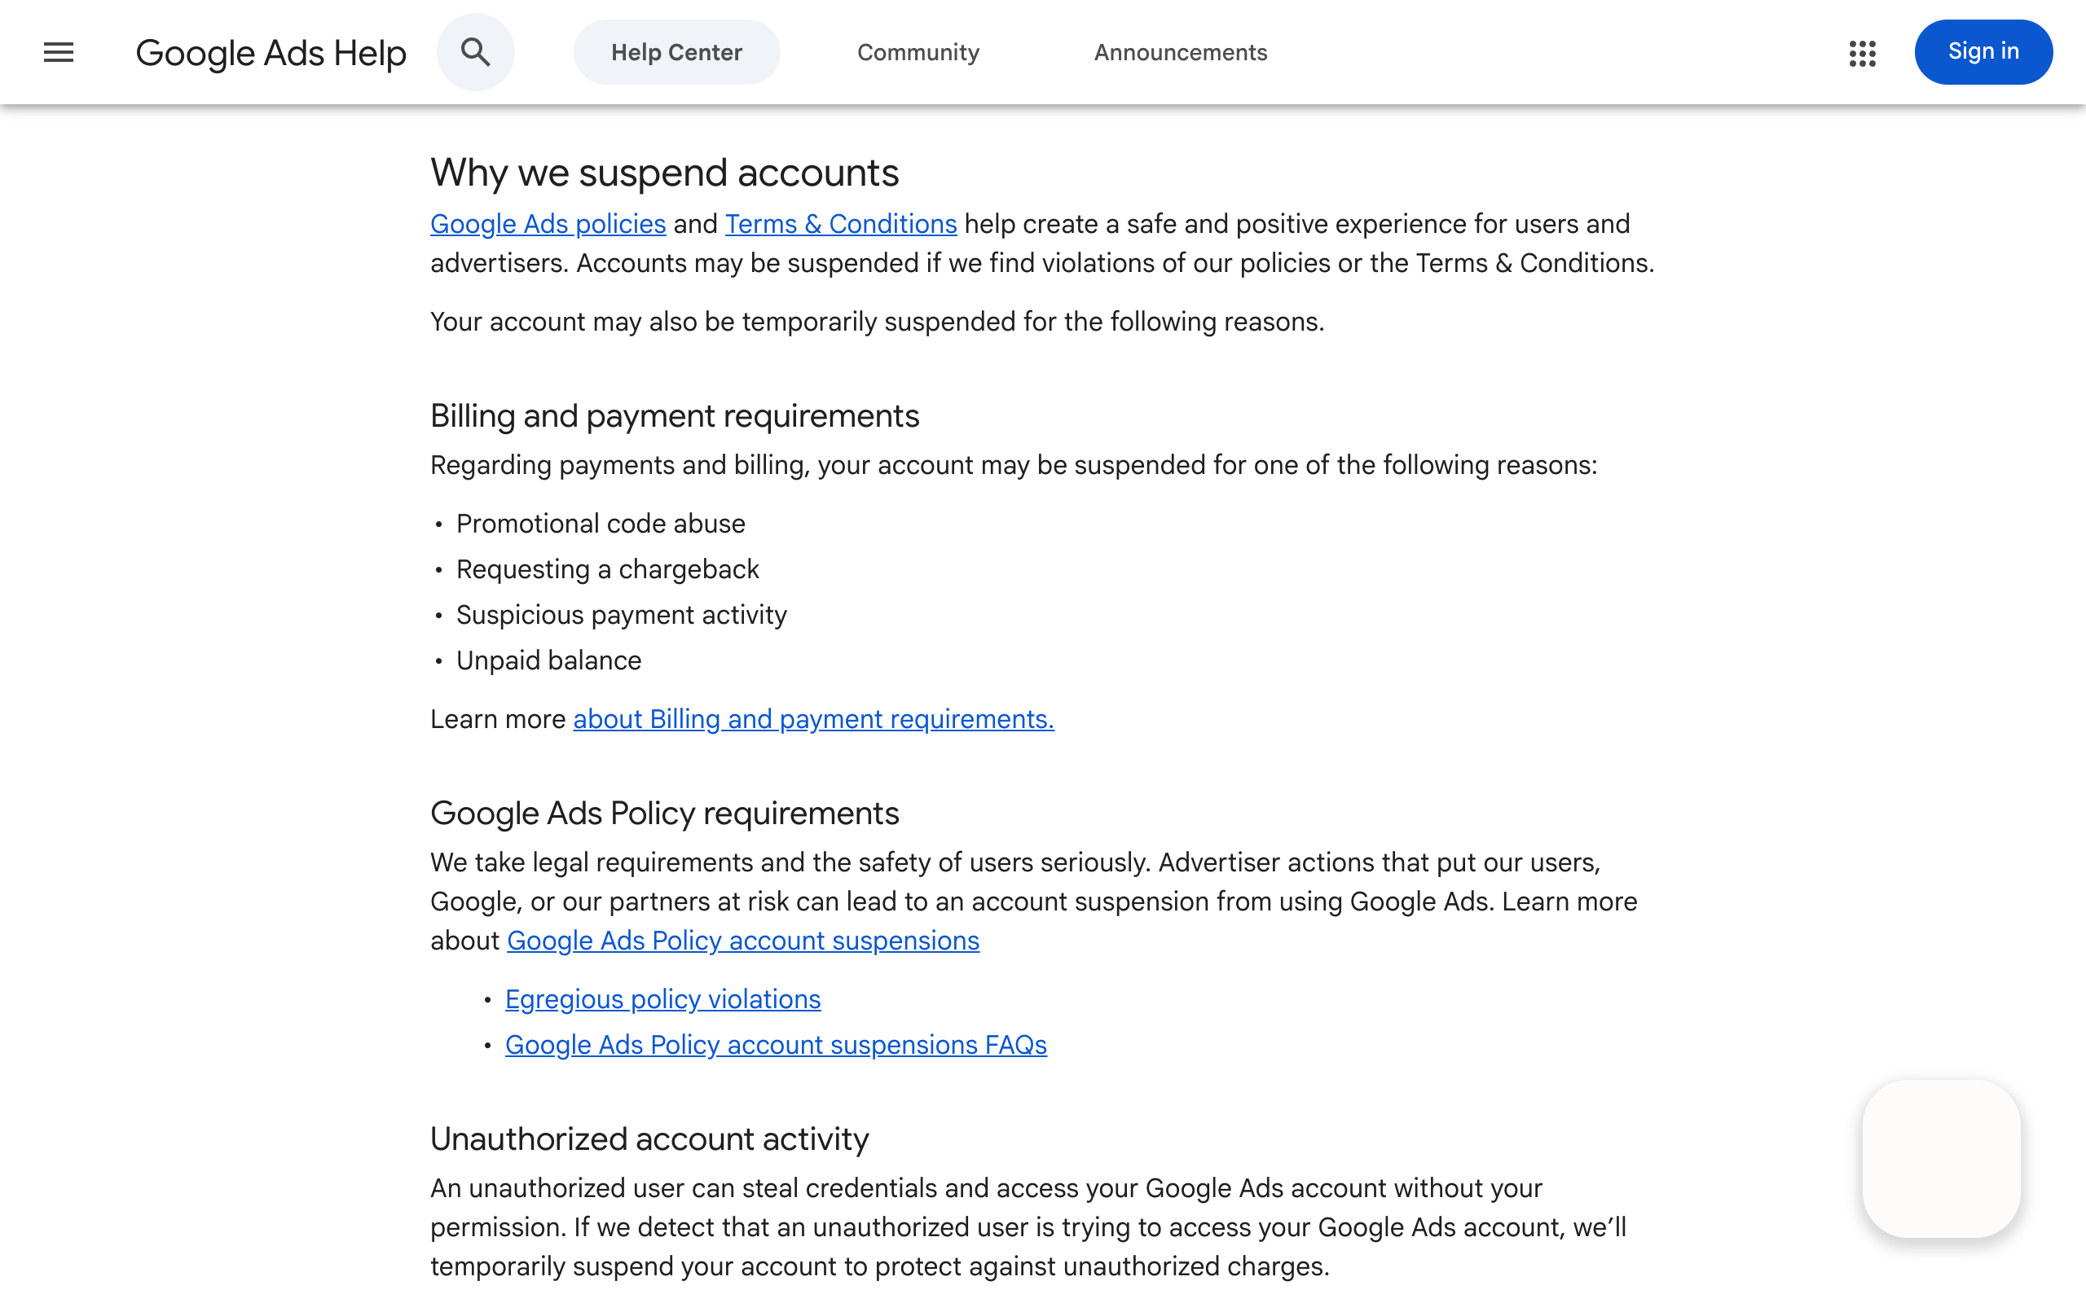Click the temporarily suspended reasons sentence
2086x1303 pixels.
tap(878, 322)
